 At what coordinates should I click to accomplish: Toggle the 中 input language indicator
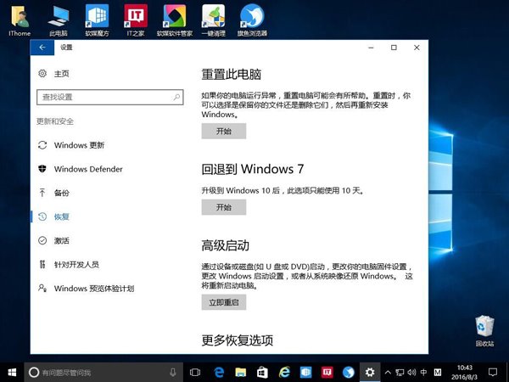tap(423, 373)
